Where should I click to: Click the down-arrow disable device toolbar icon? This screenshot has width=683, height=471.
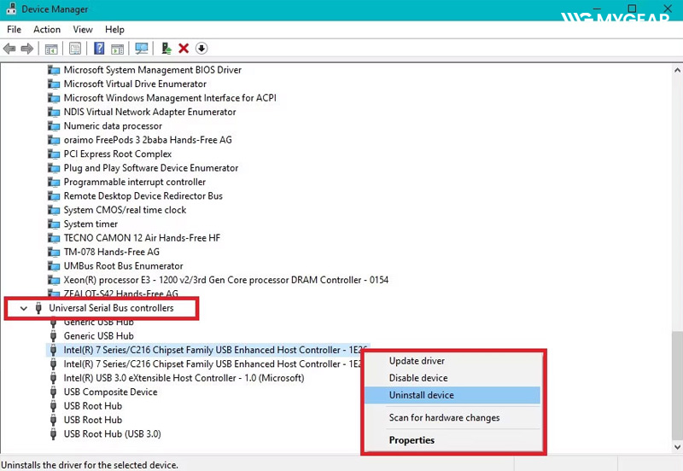click(x=201, y=48)
